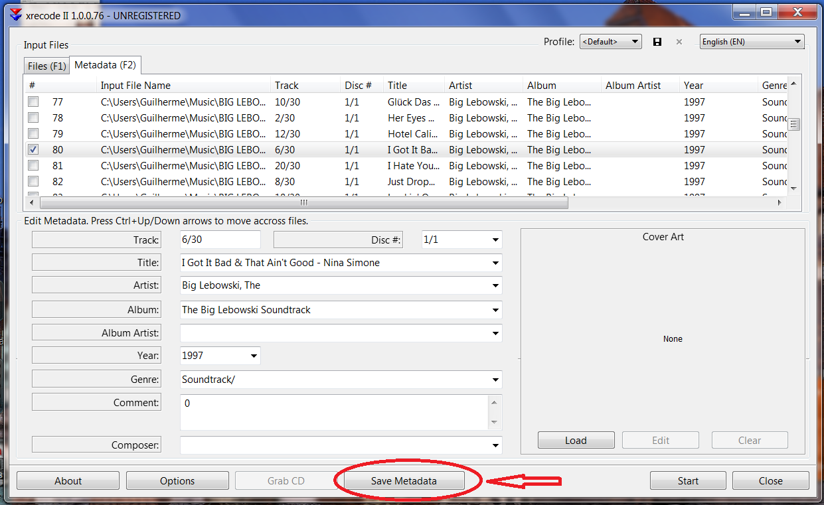Click the Album Artist column header
Screen dimensions: 824x505
tap(641, 85)
